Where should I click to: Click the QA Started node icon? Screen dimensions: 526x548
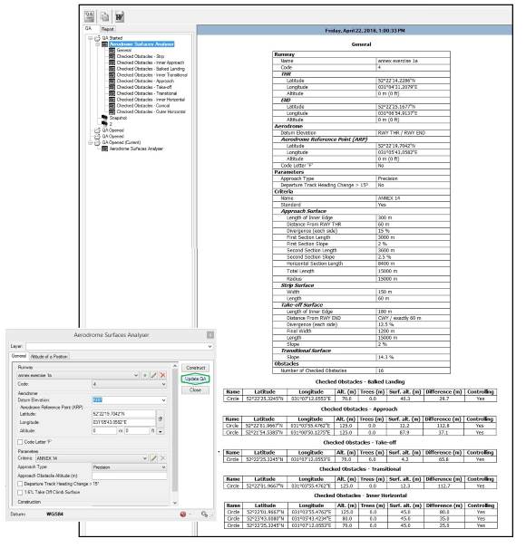97,38
